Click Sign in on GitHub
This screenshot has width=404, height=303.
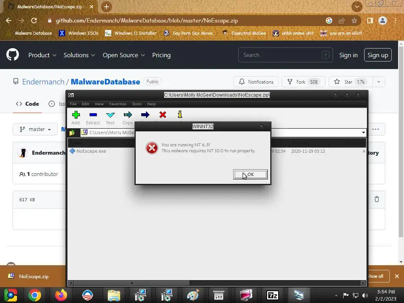pos(348,55)
